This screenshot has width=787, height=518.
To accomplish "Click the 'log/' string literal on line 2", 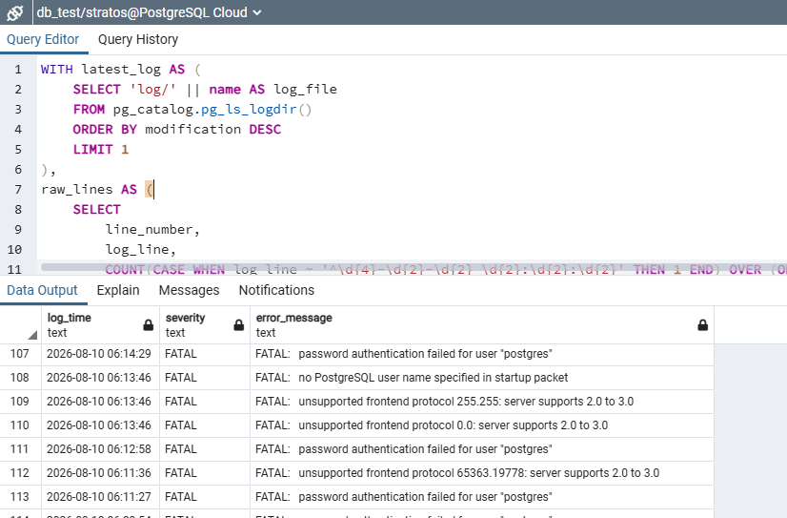I will (153, 90).
